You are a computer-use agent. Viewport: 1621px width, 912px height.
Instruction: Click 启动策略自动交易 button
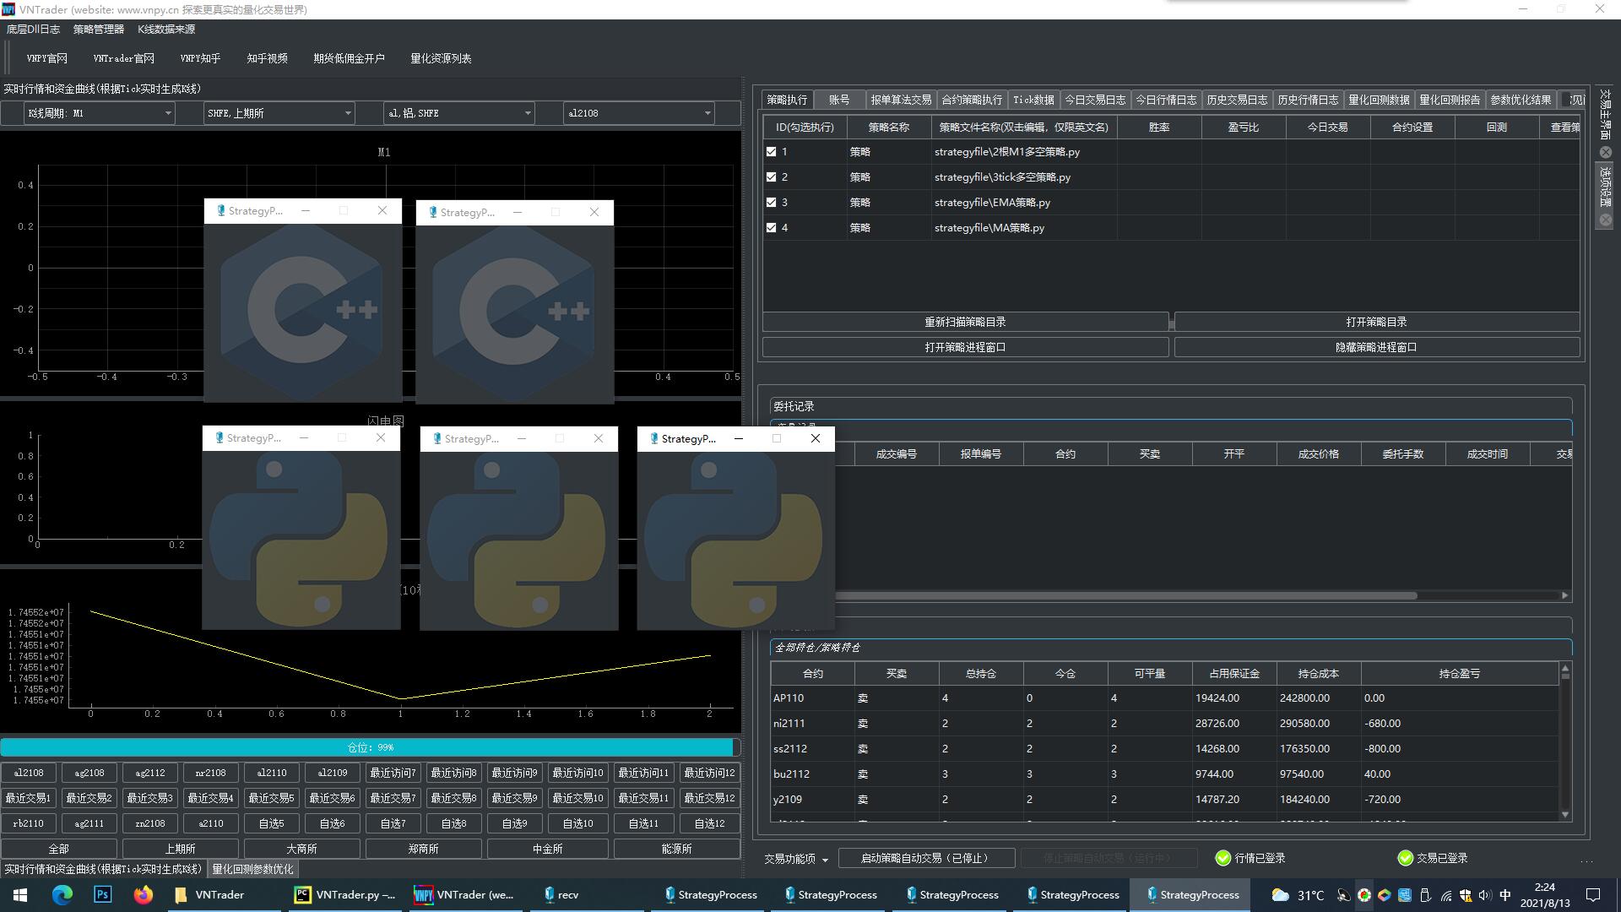tap(925, 858)
